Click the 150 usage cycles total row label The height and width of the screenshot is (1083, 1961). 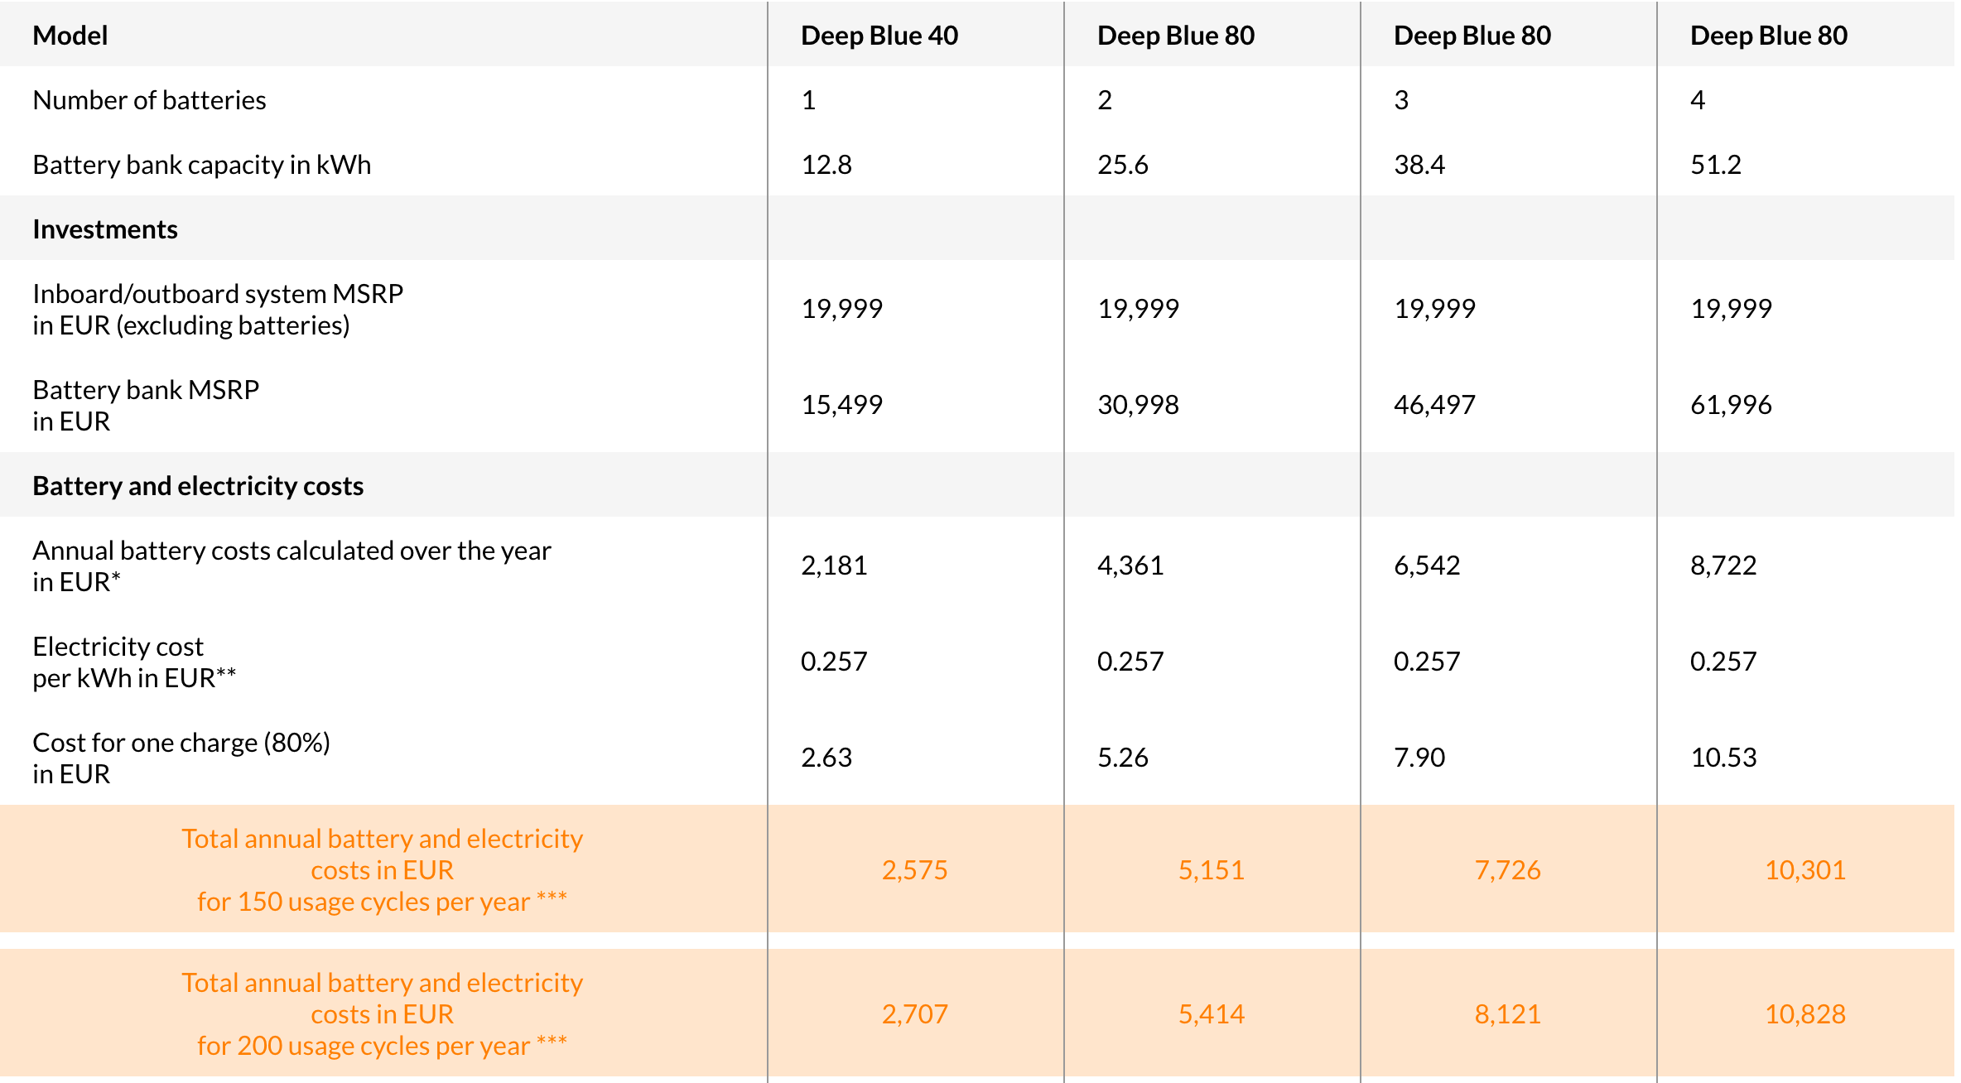(382, 869)
